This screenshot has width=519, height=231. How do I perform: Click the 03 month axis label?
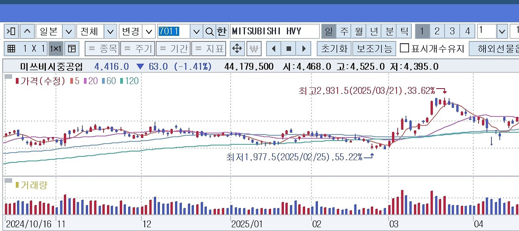(x=394, y=224)
